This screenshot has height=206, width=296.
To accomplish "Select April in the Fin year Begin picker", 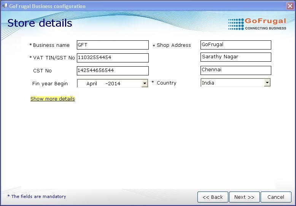I will coord(92,83).
